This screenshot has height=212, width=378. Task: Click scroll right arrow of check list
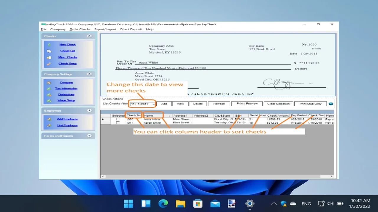coord(332,176)
